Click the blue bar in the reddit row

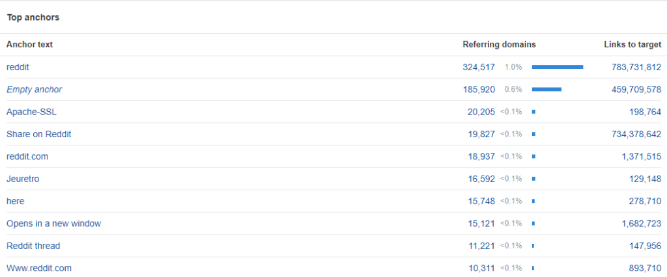tap(557, 67)
